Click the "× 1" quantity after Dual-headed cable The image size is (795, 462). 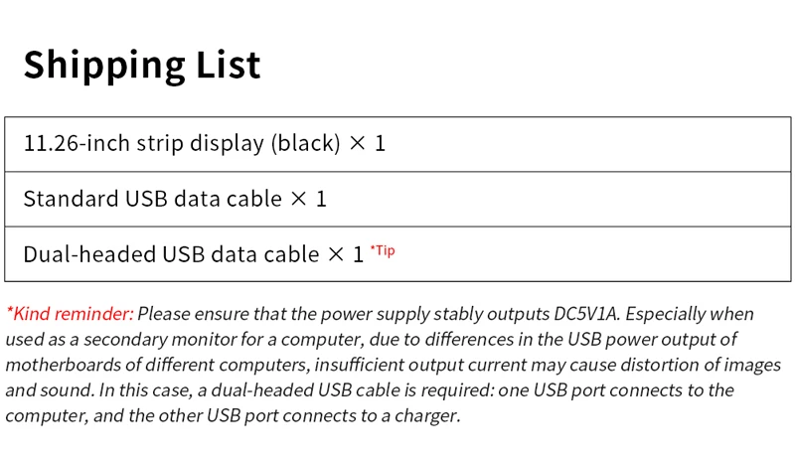pos(346,254)
